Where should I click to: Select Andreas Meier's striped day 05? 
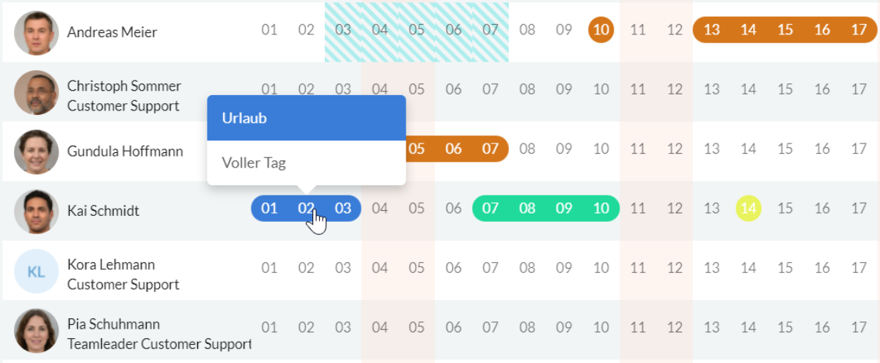coord(417,31)
